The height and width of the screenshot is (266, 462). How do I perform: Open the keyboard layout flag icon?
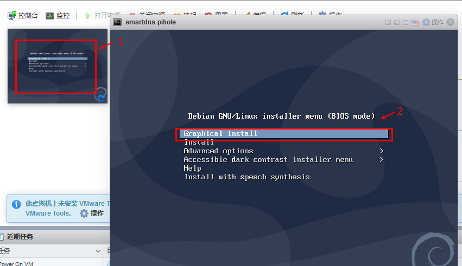(x=415, y=23)
